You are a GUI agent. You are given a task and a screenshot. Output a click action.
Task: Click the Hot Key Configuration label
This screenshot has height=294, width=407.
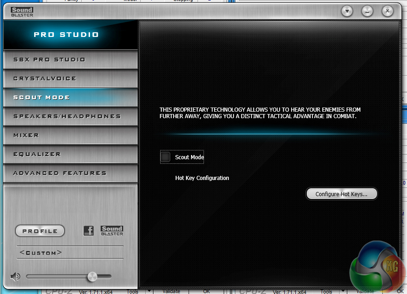(x=202, y=178)
